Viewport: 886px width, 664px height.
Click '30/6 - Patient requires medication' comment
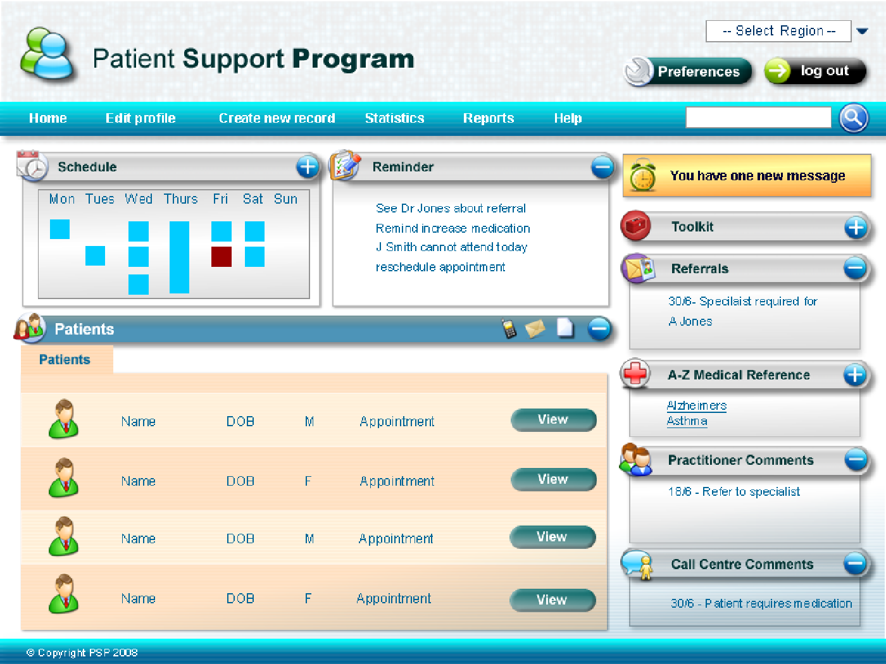[761, 603]
